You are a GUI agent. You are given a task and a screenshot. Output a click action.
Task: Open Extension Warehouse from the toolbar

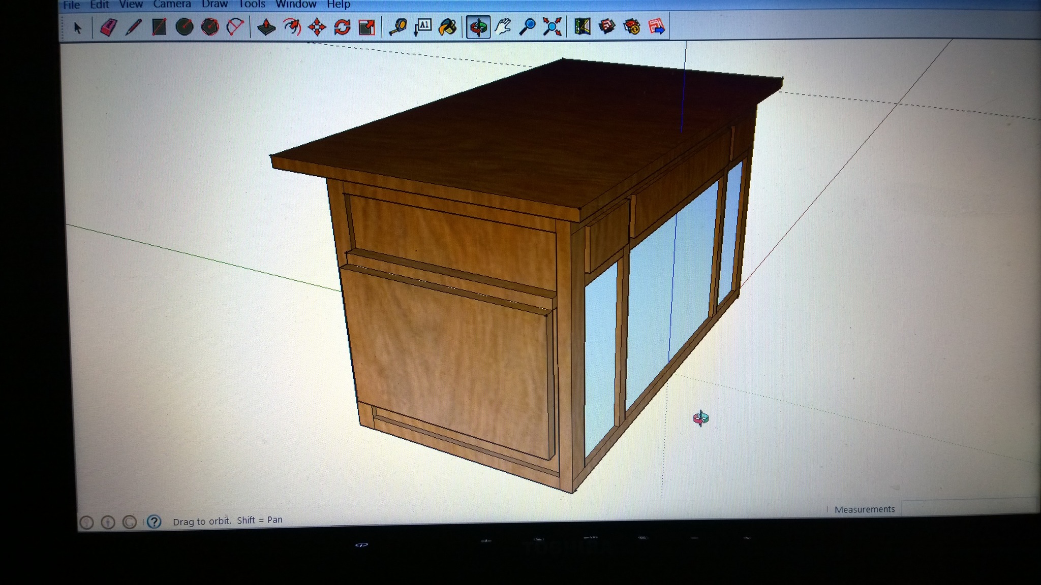tap(632, 27)
